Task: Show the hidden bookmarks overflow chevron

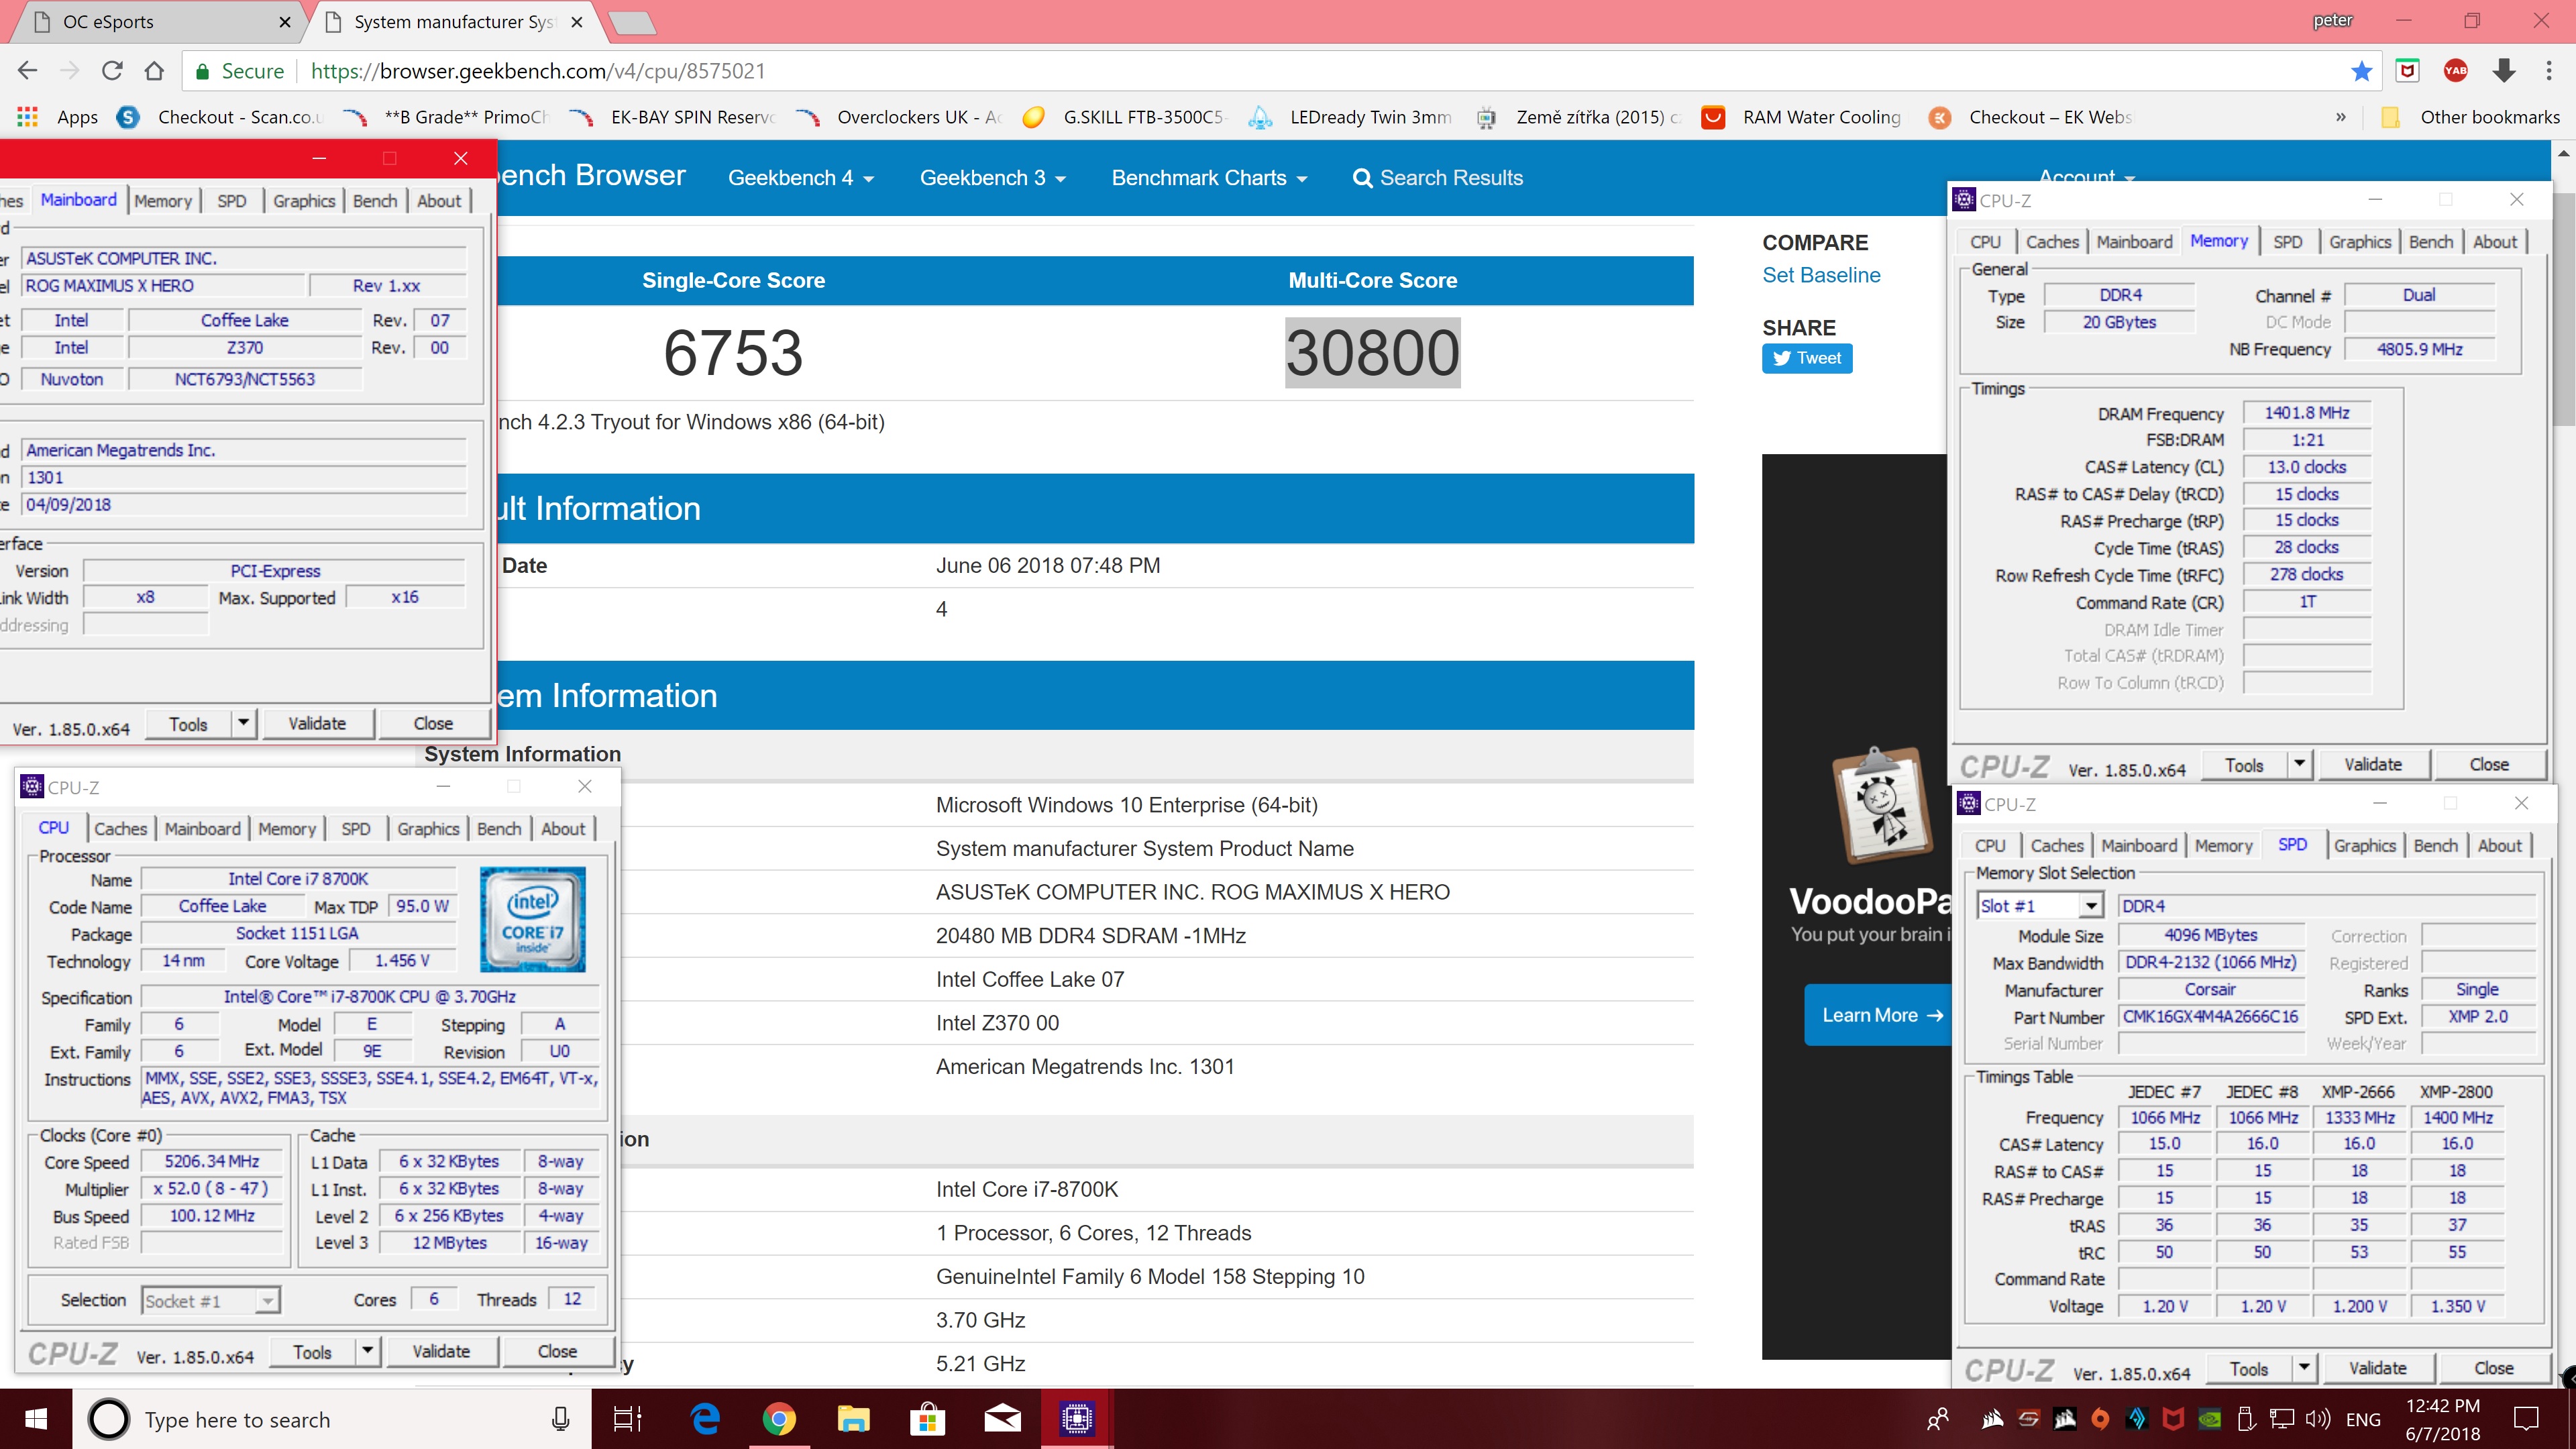Action: [2340, 117]
